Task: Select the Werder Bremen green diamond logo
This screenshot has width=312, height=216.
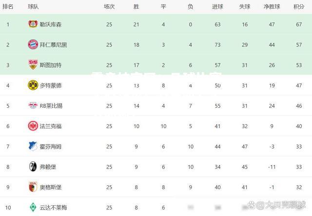Action: 33,207
